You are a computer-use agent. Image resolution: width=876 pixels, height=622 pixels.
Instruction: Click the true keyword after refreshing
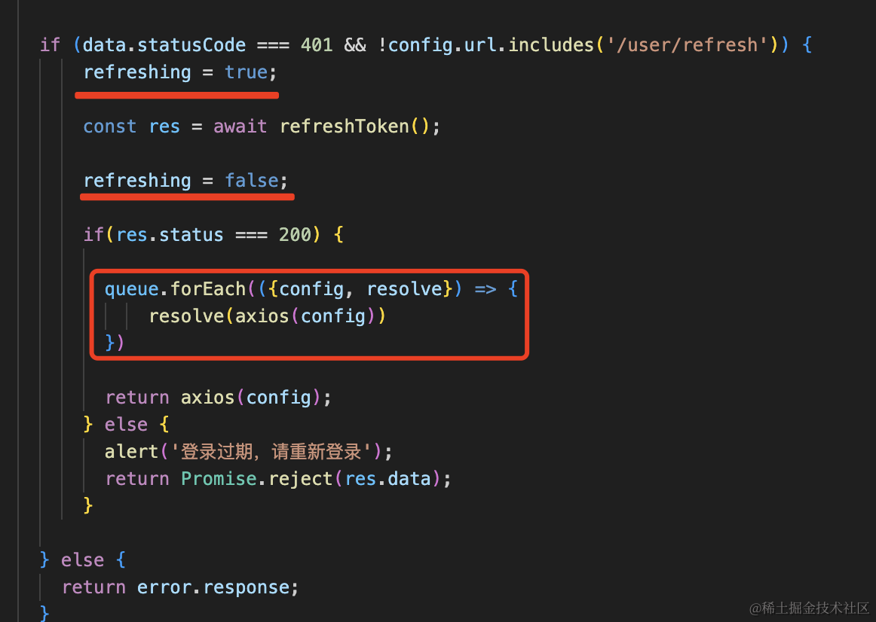coord(247,72)
